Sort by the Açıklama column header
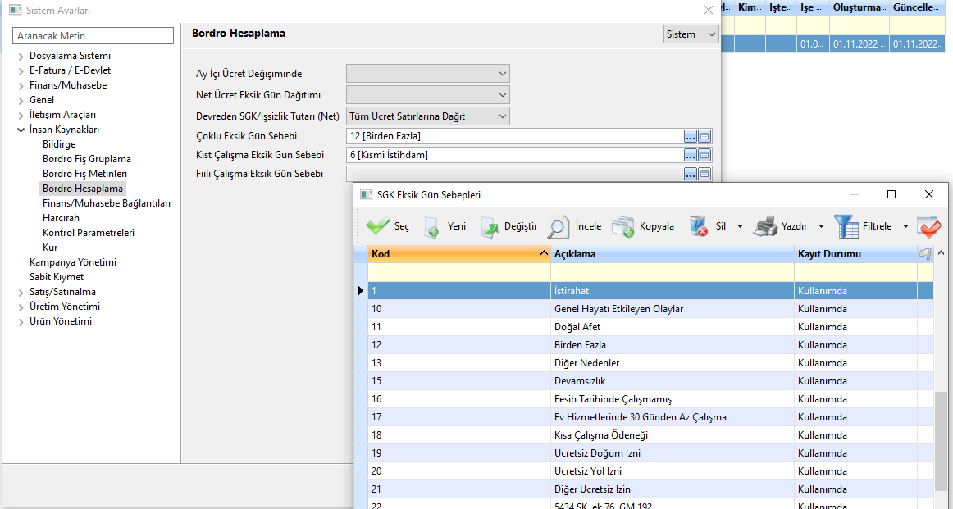The width and height of the screenshot is (953, 509). point(672,254)
